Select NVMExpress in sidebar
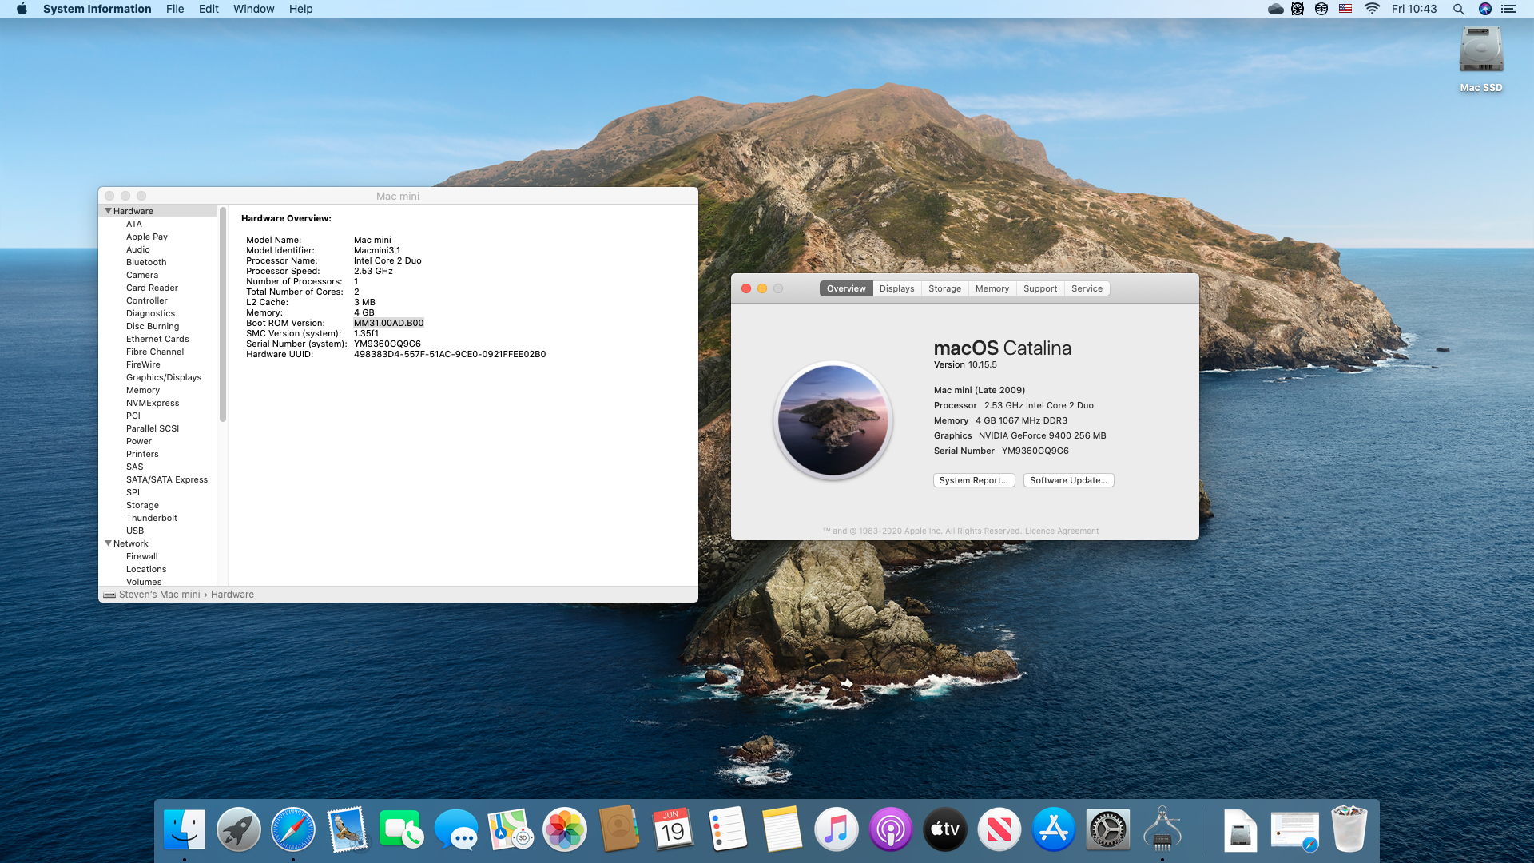Screen dimensions: 1534x863 tap(153, 403)
